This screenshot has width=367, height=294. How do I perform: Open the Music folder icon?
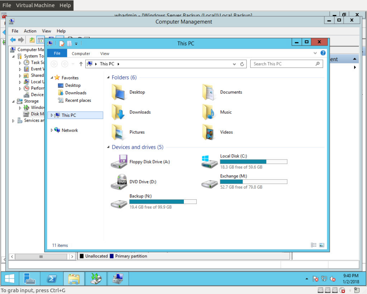coord(208,112)
